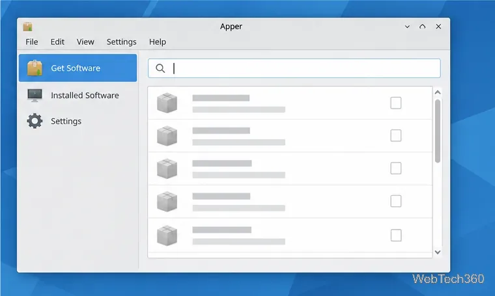Click the scroll up arrow of package list
This screenshot has height=296, width=495.
pyautogui.click(x=438, y=92)
